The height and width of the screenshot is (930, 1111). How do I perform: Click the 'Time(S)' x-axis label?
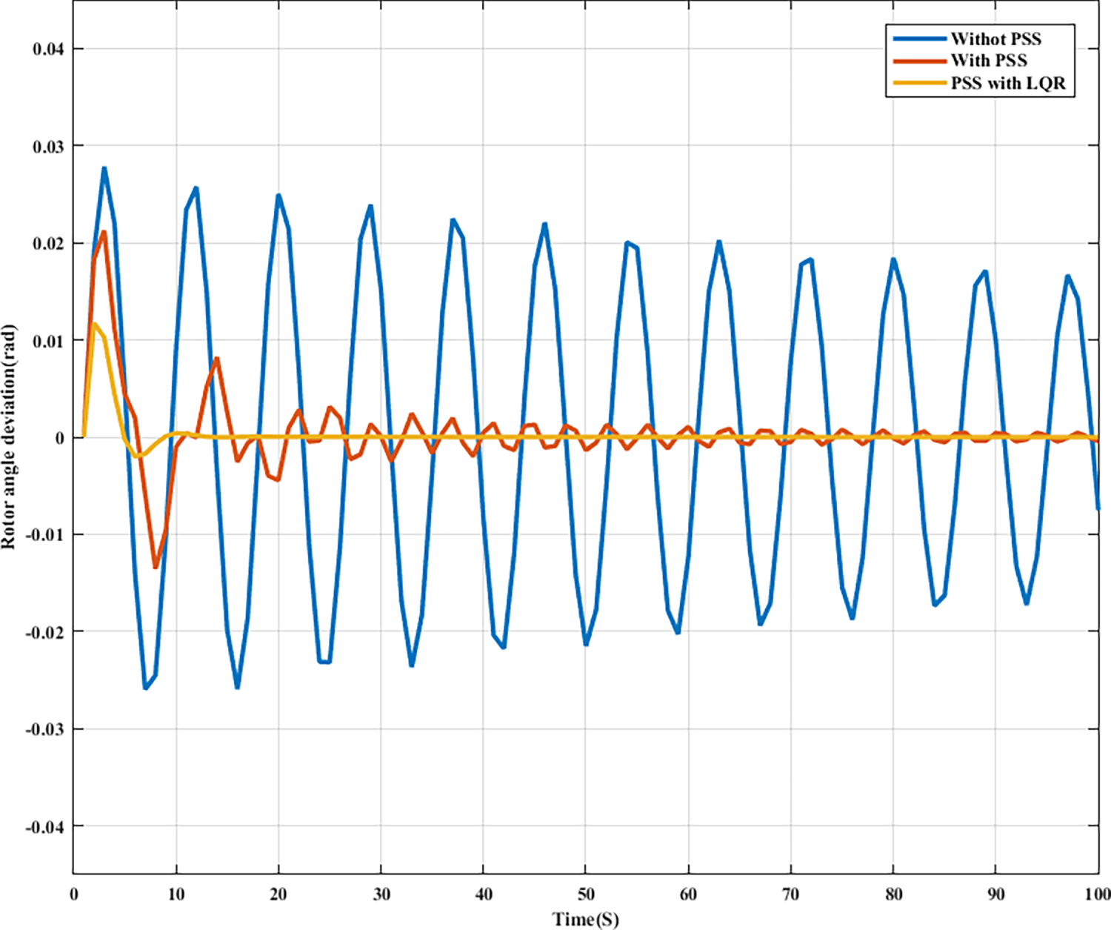point(585,919)
